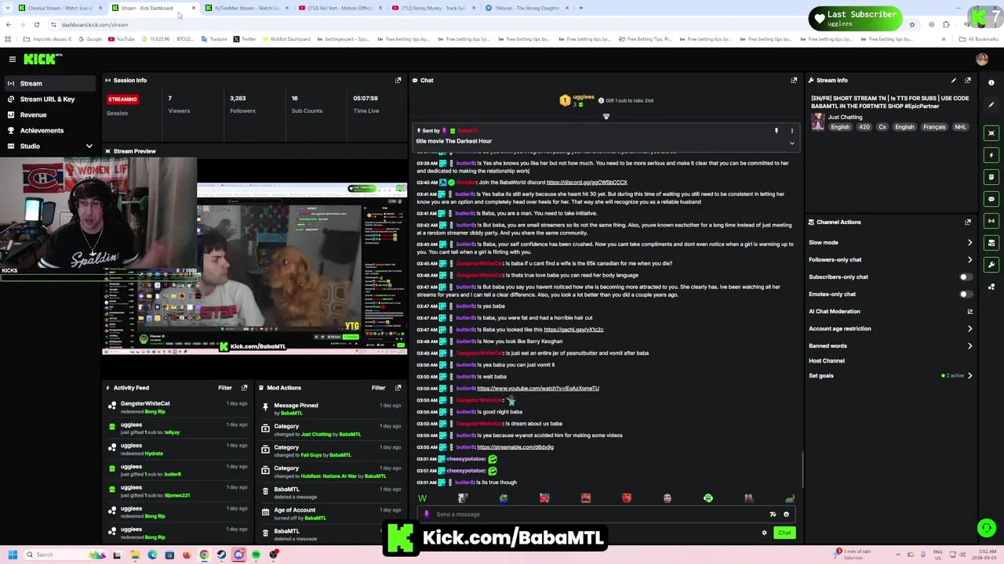
Task: Toggle Subscribers-only chat switch
Action: [x=966, y=277]
